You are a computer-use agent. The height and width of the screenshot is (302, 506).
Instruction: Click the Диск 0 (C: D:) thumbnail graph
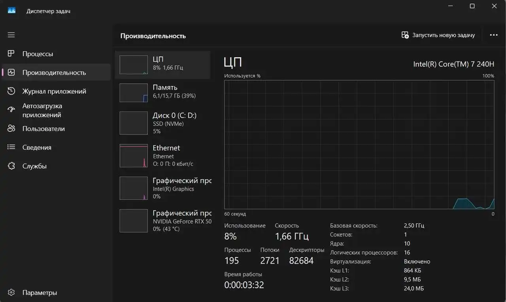coord(134,123)
